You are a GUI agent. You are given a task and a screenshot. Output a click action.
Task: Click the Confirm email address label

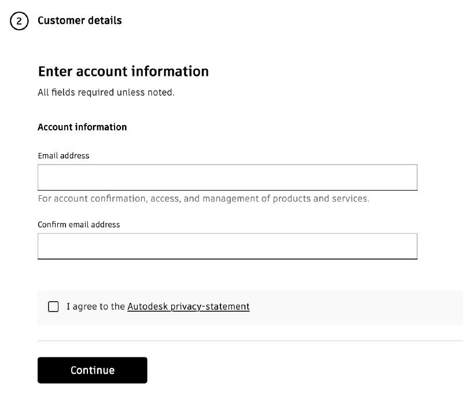coord(78,224)
